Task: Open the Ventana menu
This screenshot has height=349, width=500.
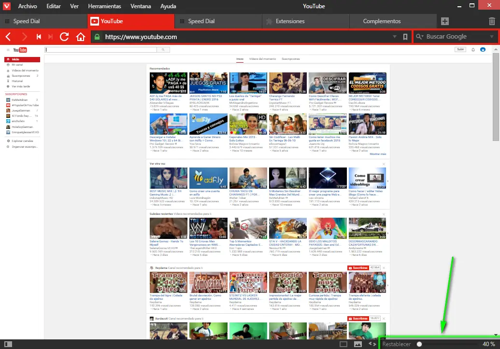Action: [141, 6]
